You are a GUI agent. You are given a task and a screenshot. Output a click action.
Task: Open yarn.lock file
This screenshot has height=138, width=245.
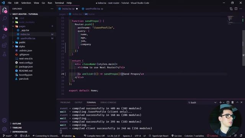point(24,79)
